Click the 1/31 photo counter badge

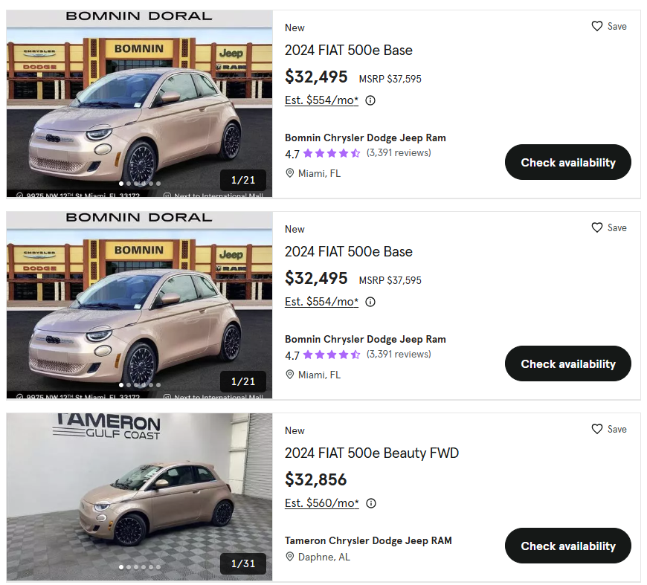[242, 563]
